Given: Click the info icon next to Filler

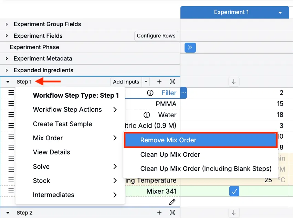Looking at the screenshot, I should tap(150, 93).
